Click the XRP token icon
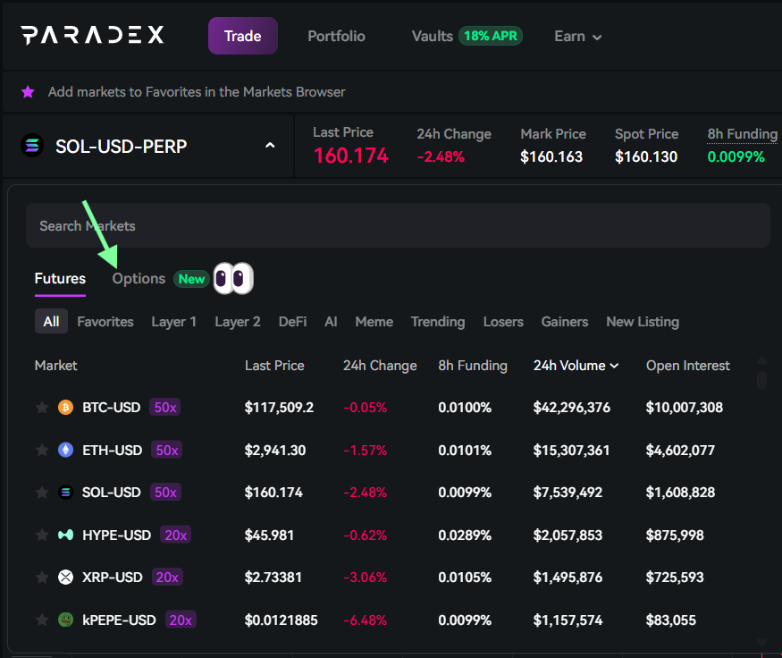Image resolution: width=782 pixels, height=658 pixels. [66, 577]
